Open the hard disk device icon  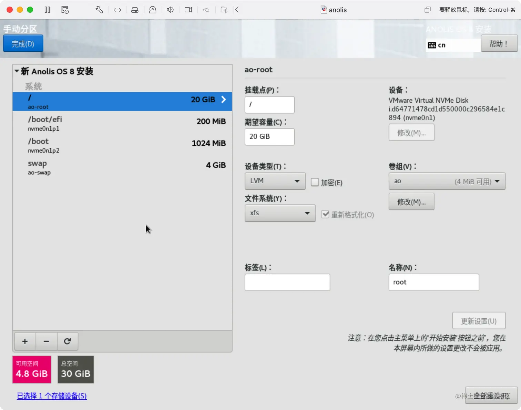[135, 10]
